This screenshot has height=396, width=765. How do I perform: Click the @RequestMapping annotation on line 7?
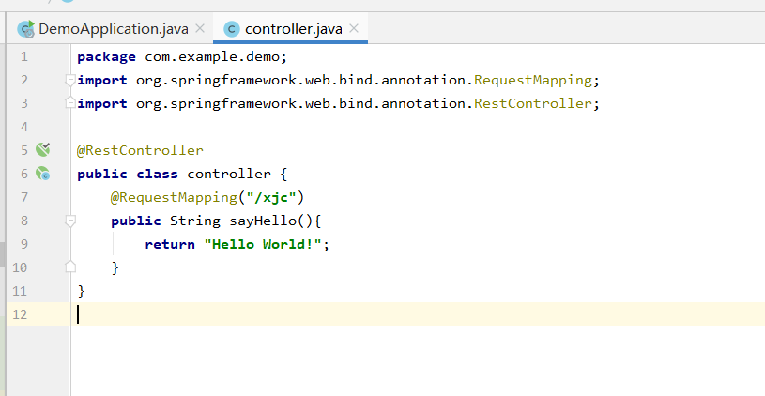pyautogui.click(x=174, y=197)
